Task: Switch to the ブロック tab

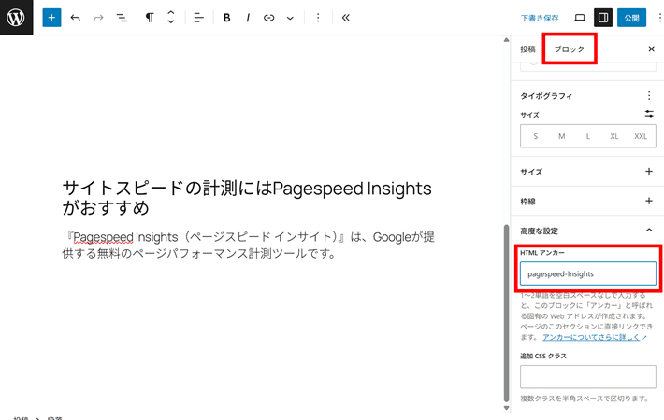Action: click(x=570, y=49)
